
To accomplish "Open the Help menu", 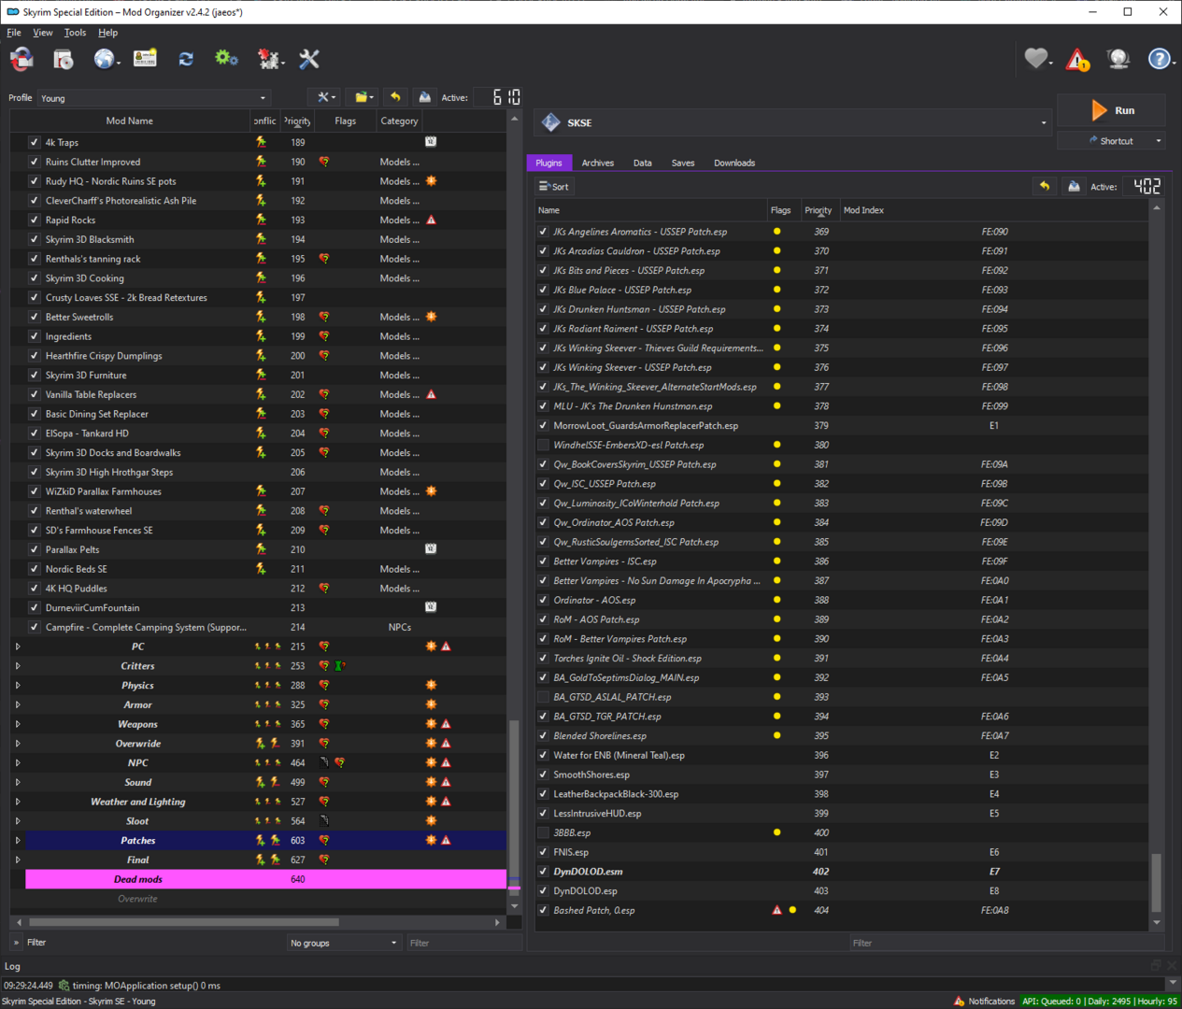I will tap(108, 33).
